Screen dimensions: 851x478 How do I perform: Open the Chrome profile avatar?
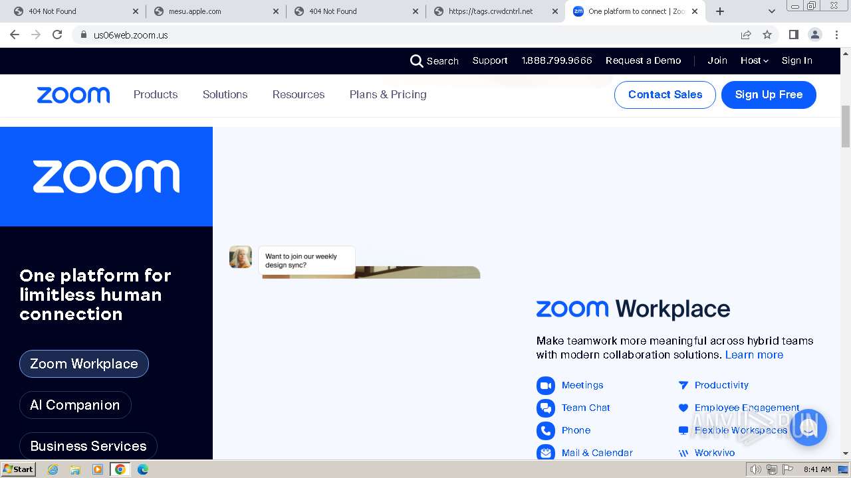(x=815, y=35)
